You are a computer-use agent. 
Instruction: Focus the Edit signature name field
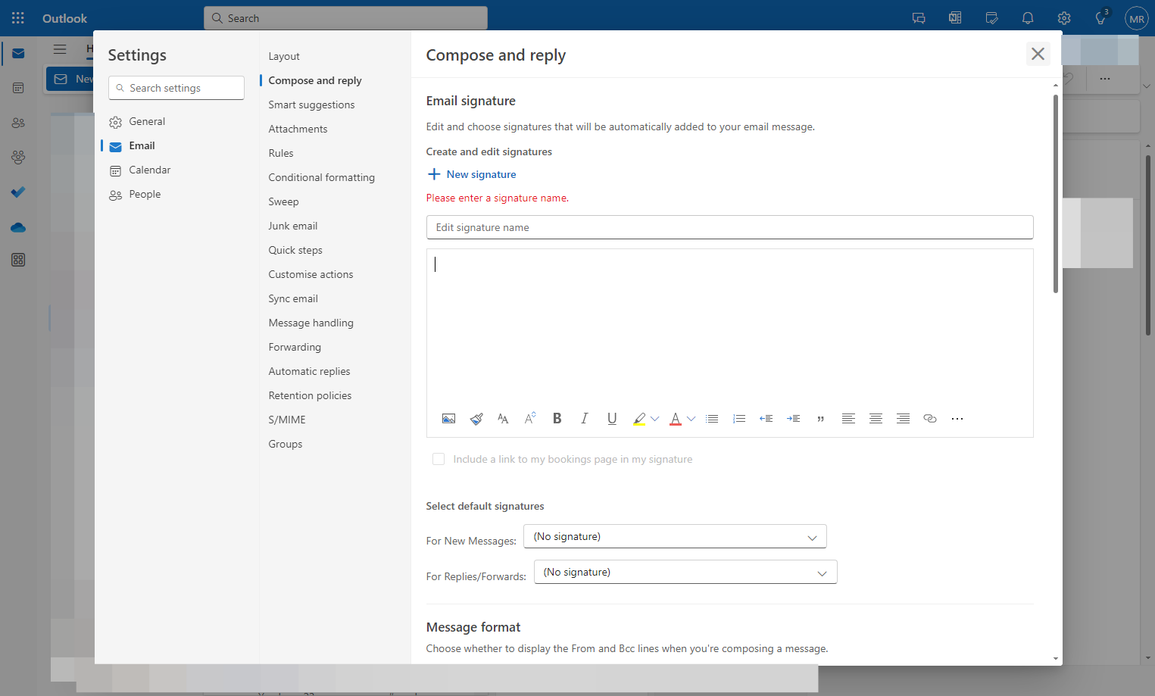729,227
